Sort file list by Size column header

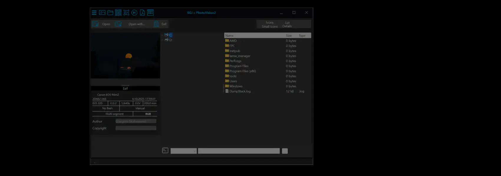[x=289, y=35]
